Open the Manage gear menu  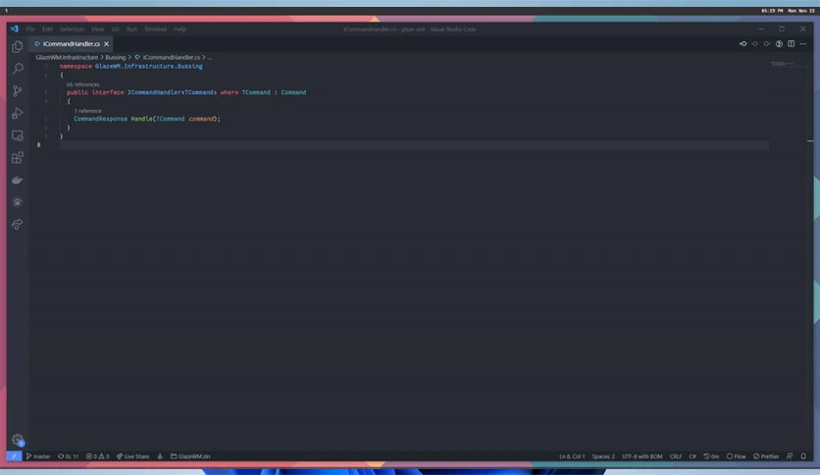(18, 440)
